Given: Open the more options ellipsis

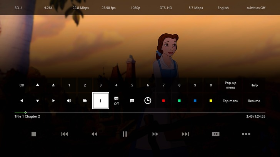Looking at the screenshot, I should 246,134.
